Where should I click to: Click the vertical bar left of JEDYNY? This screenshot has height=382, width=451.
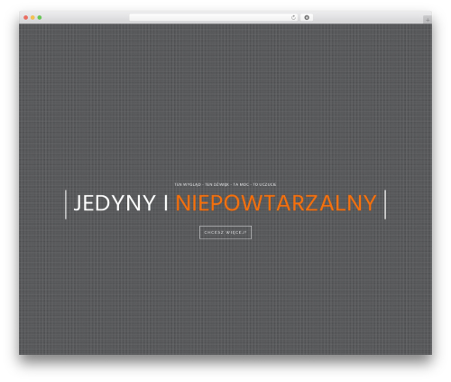[66, 204]
